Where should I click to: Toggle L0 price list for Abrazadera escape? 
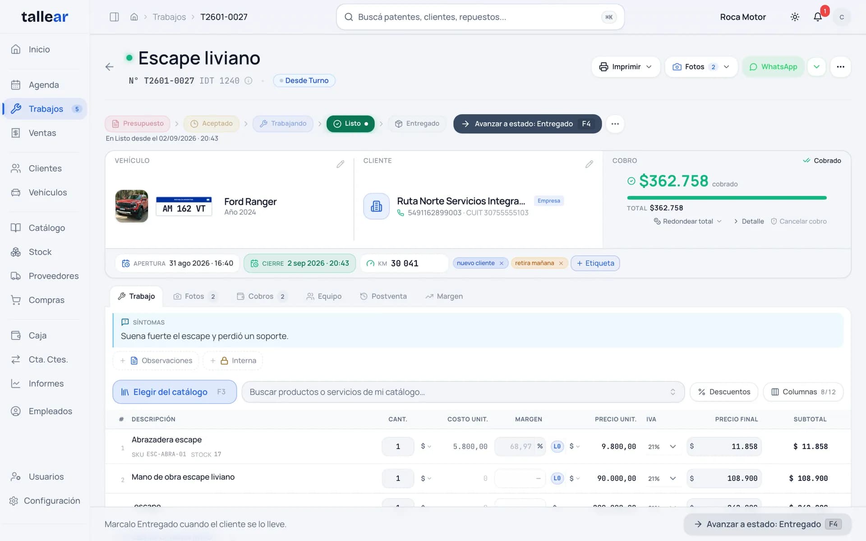(557, 446)
